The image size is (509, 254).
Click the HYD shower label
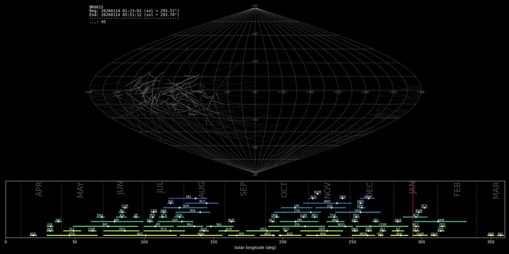click(358, 211)
